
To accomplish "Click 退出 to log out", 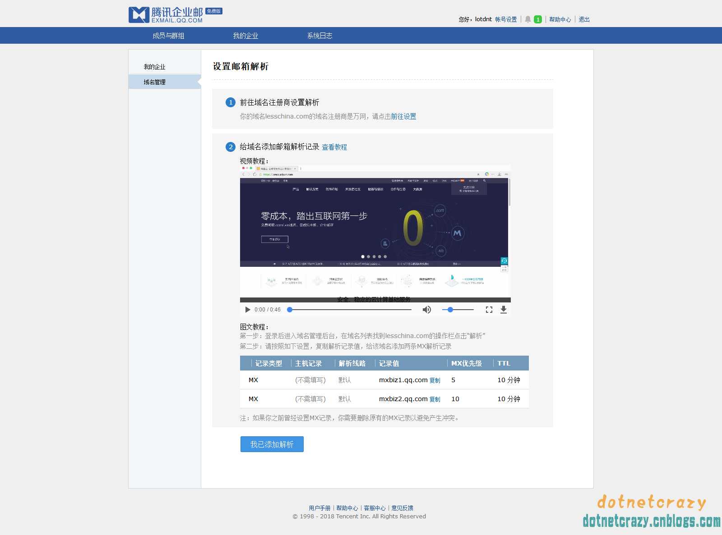I will (x=584, y=19).
